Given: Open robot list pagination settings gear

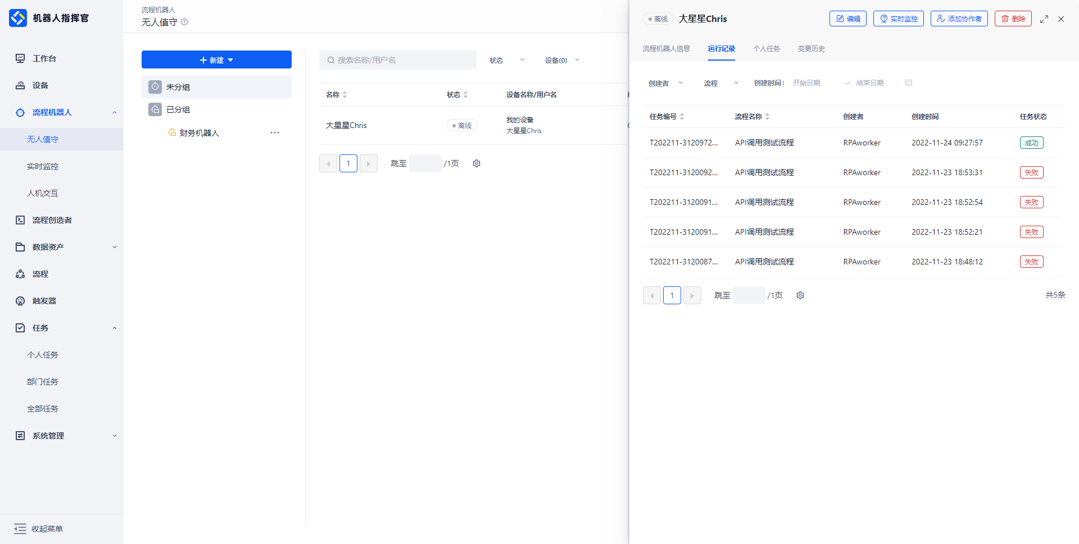Looking at the screenshot, I should pyautogui.click(x=477, y=163).
